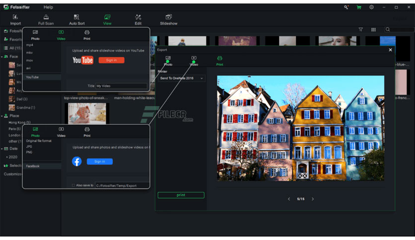Click the Fotosifter logo in the title bar

click(x=6, y=7)
